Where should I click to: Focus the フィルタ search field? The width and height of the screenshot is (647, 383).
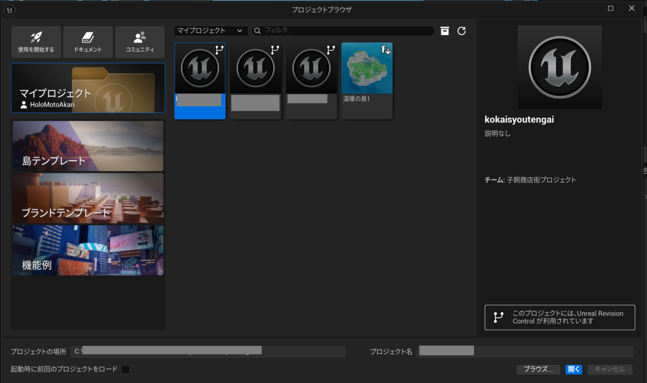(x=343, y=31)
